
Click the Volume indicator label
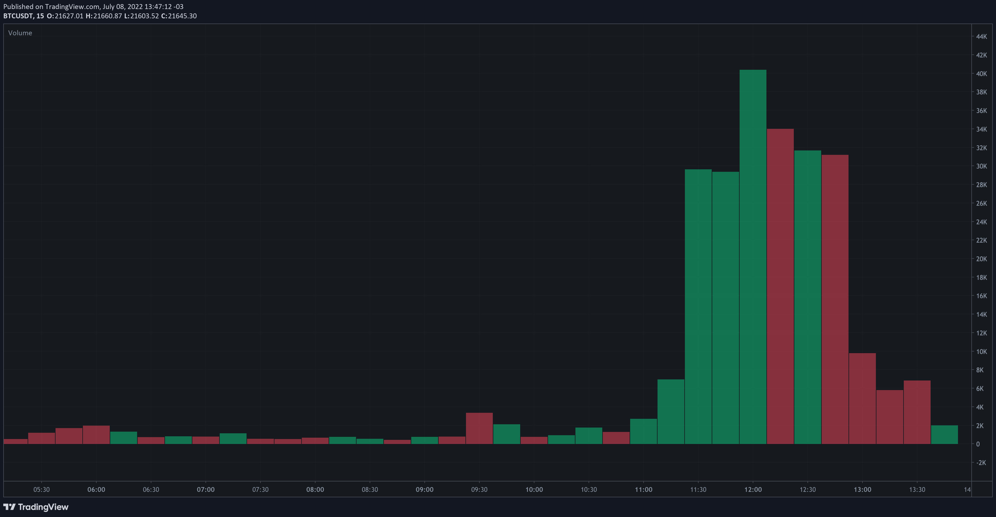20,33
